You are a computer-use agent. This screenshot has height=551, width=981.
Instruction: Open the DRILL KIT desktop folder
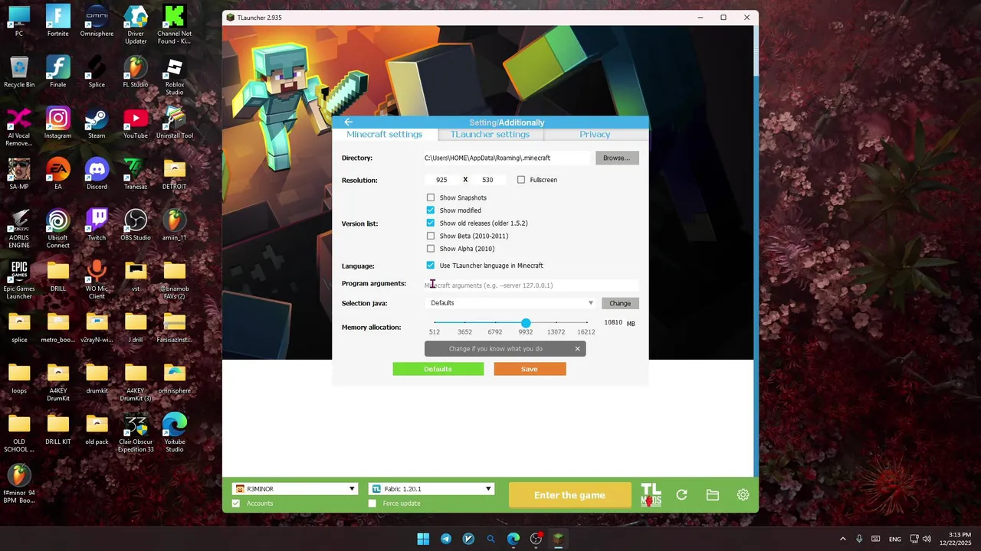[x=57, y=429]
